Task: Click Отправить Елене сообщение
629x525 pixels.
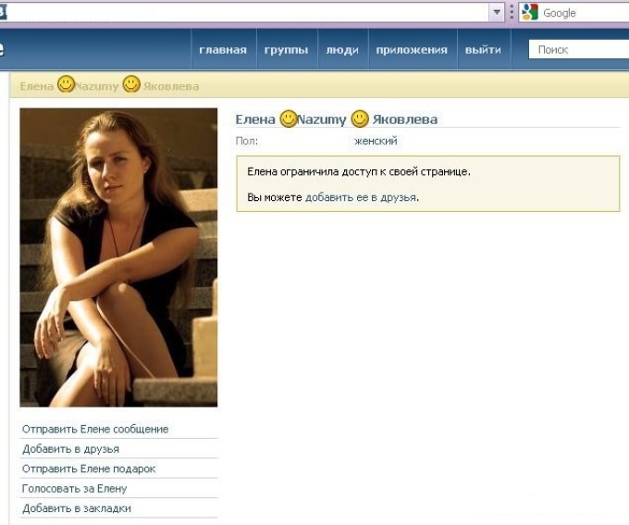Action: tap(95, 429)
